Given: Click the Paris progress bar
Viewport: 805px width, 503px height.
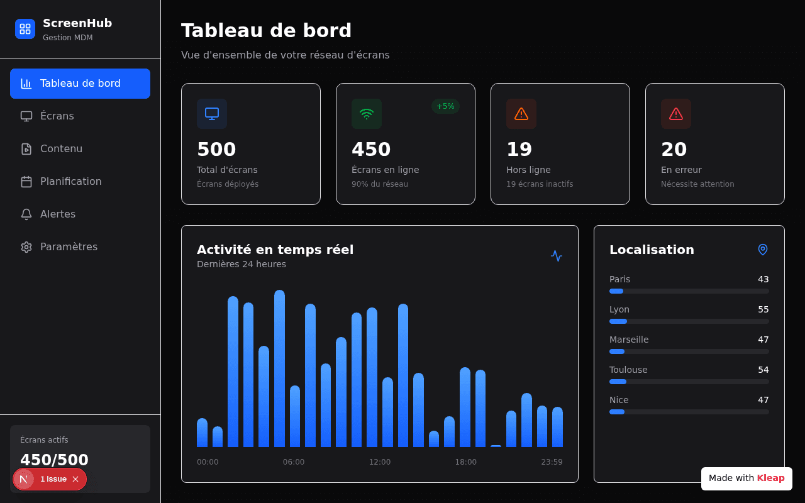Looking at the screenshot, I should coord(689,291).
